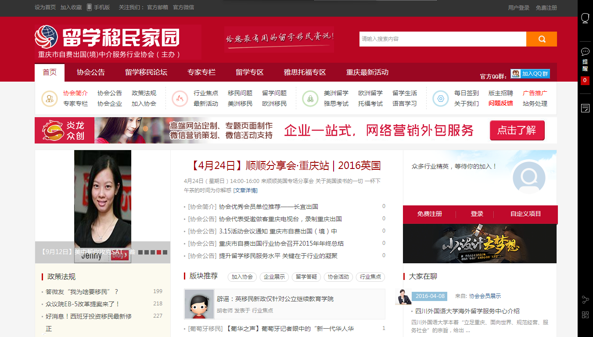The image size is (593, 337).
Task: Open 辟谣：英移民新政 post title
Action: [275, 299]
